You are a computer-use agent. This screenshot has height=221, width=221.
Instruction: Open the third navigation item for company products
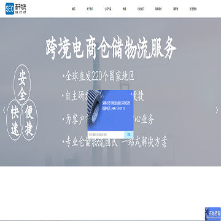tap(108, 9)
